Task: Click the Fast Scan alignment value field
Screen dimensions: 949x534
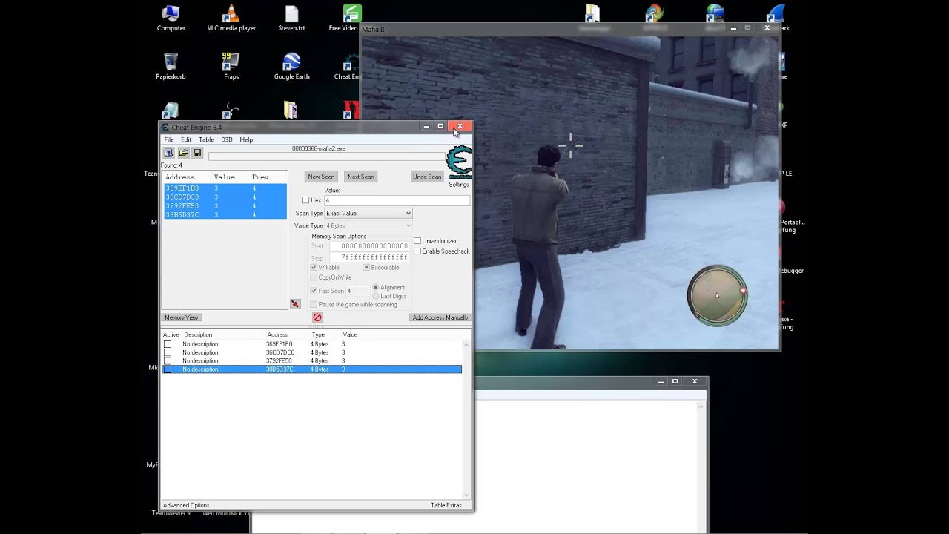Action: tap(357, 291)
